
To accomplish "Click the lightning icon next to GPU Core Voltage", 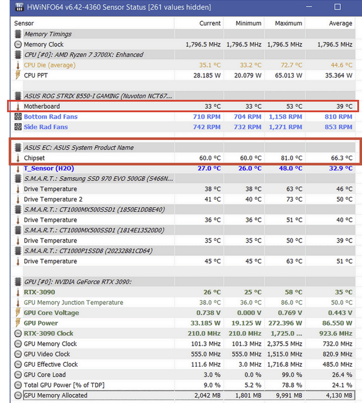I will click(x=18, y=313).
